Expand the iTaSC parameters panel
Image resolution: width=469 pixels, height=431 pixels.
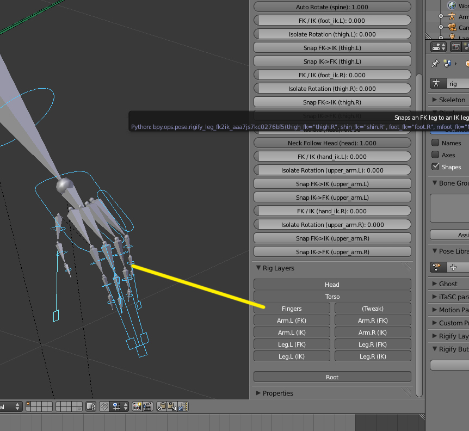pyautogui.click(x=435, y=297)
